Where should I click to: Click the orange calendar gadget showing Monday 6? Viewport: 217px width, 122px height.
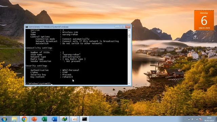tap(204, 20)
